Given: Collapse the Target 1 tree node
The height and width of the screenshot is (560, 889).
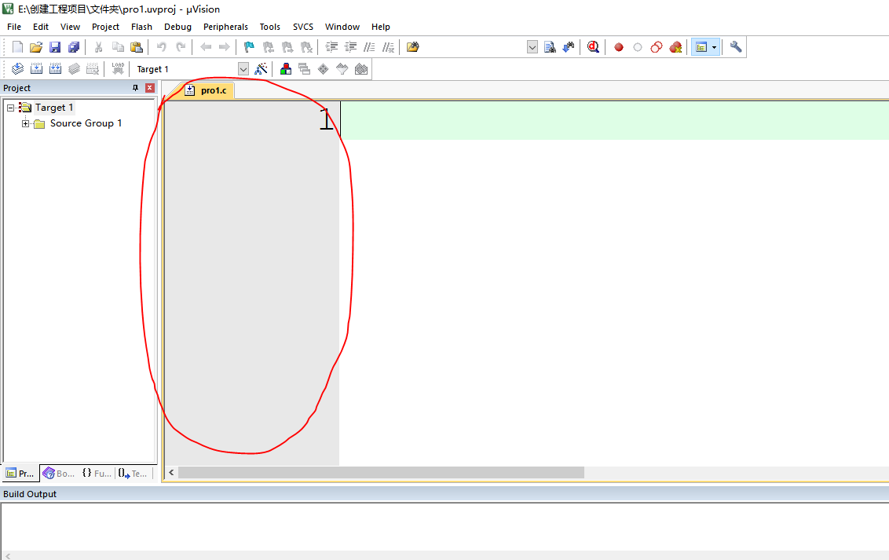Looking at the screenshot, I should 11,108.
